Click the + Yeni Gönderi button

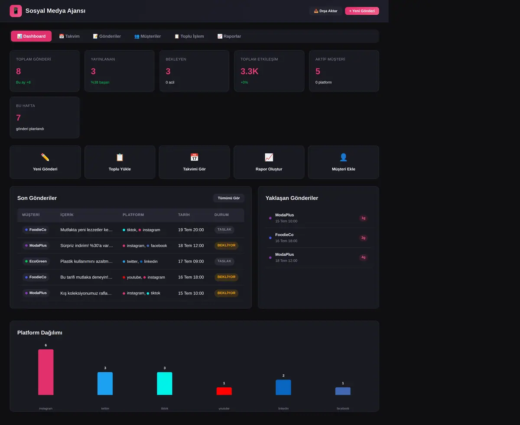pyautogui.click(x=362, y=11)
